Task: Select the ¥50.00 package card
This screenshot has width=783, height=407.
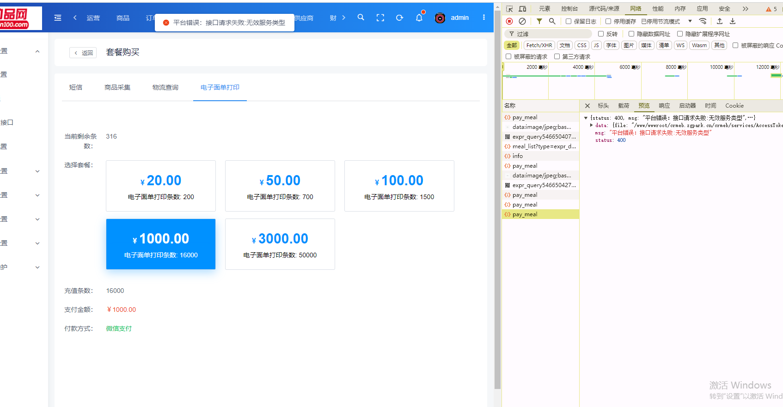Action: click(280, 186)
